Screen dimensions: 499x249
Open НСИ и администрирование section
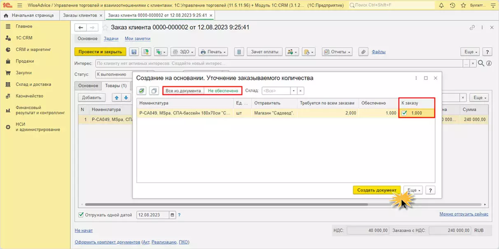38,127
